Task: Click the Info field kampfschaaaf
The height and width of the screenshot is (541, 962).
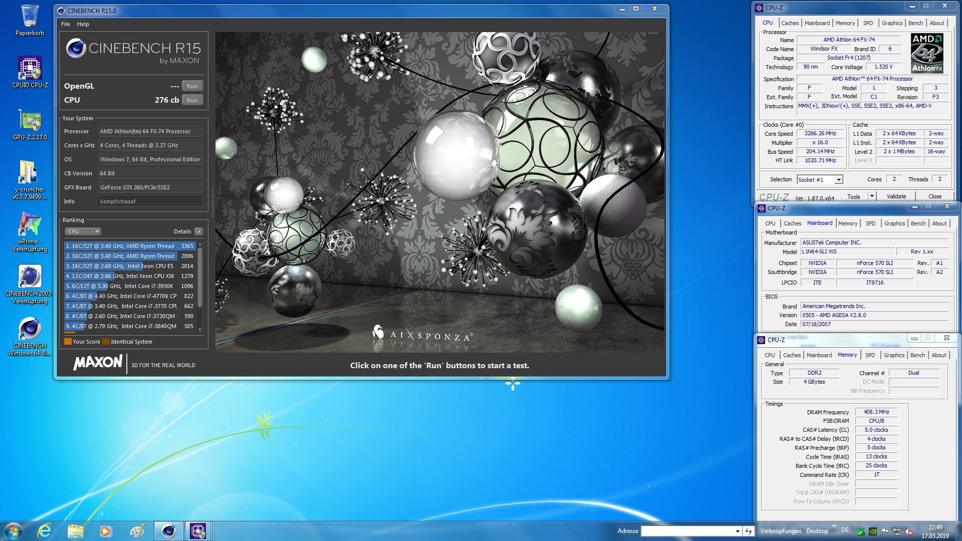Action: (150, 201)
